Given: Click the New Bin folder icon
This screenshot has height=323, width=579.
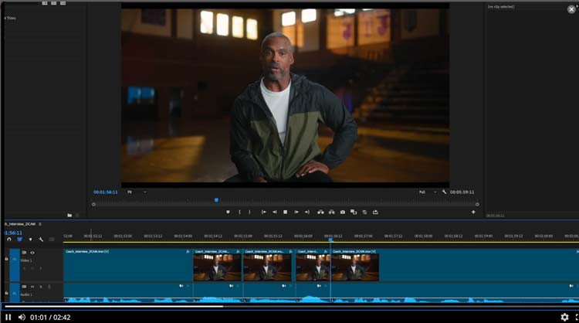Looking at the screenshot, I should coord(69,215).
